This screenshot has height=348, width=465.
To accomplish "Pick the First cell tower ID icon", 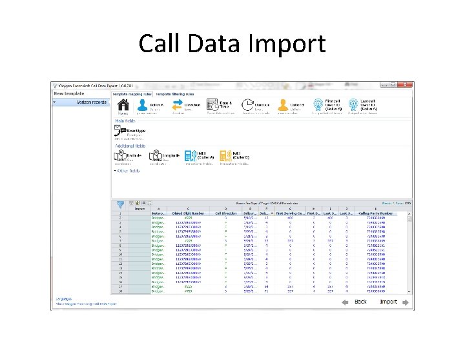I will point(318,105).
